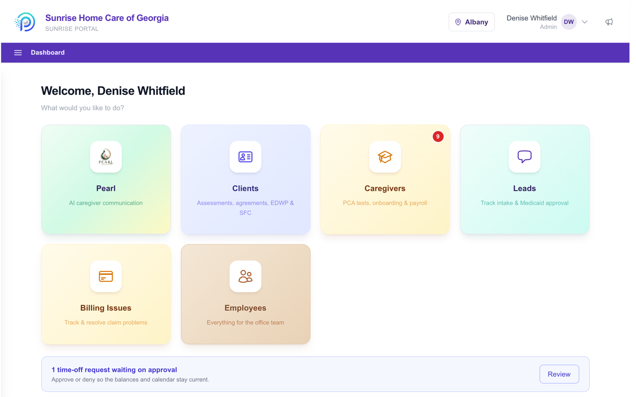Screen dimensions: 636x397
Task: Click 'Track & resolve claim problems' text
Action: coord(106,323)
